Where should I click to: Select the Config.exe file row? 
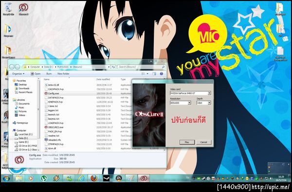click(88, 93)
